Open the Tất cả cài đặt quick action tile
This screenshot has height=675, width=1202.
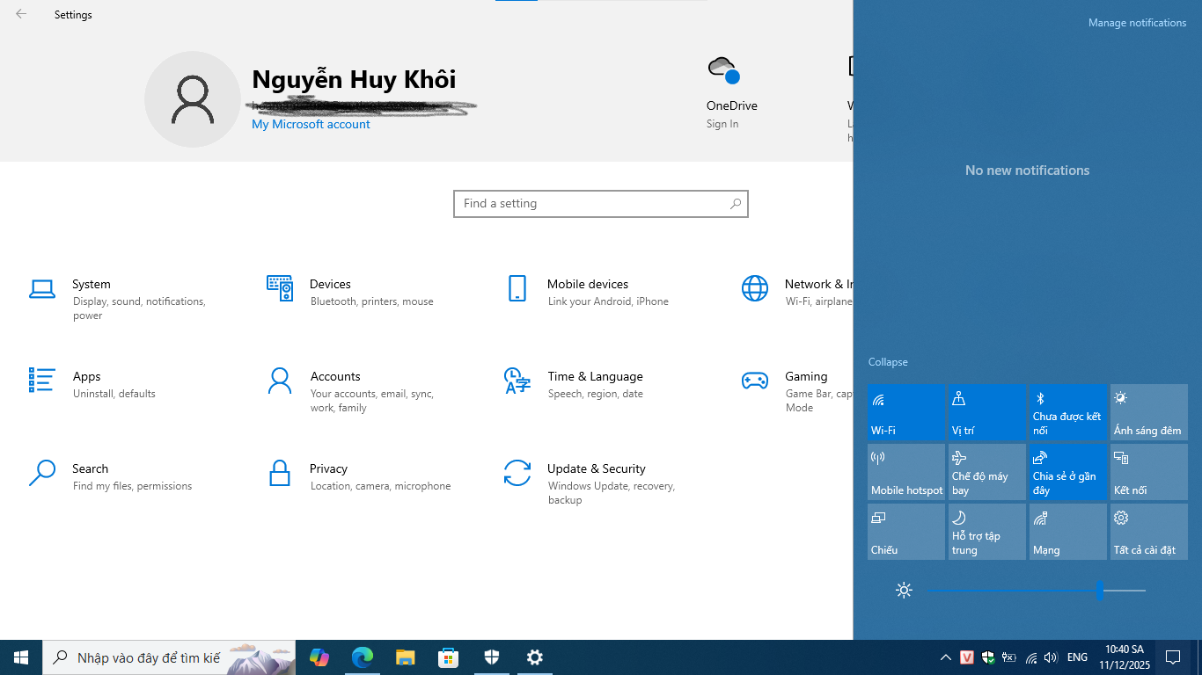point(1148,531)
